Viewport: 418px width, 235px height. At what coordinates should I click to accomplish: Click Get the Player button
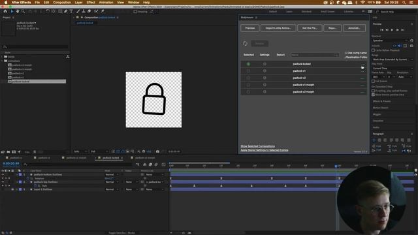[310, 28]
